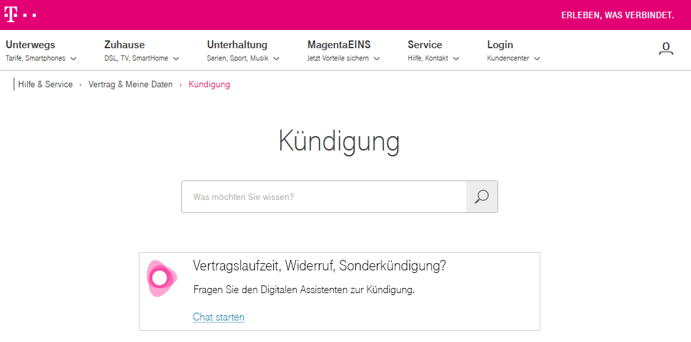
Task: Expand the Unterhaltung chevron dropdown
Action: [x=276, y=59]
